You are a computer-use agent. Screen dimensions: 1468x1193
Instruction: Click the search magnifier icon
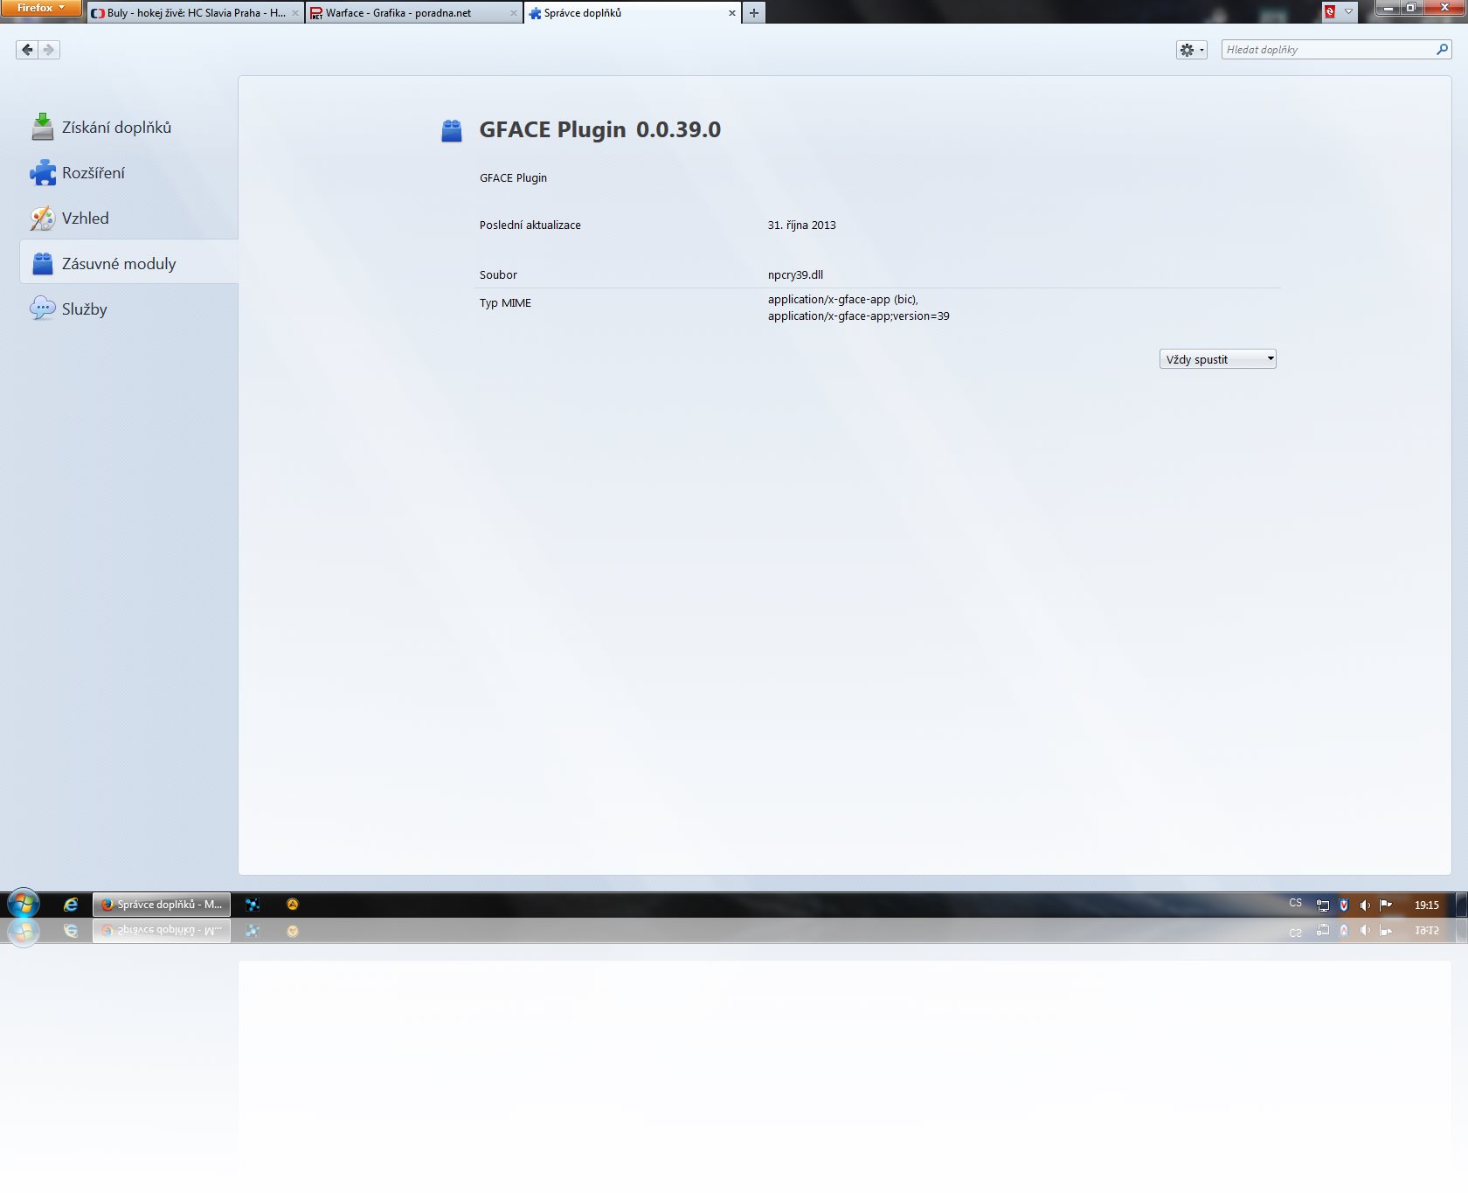(x=1442, y=50)
